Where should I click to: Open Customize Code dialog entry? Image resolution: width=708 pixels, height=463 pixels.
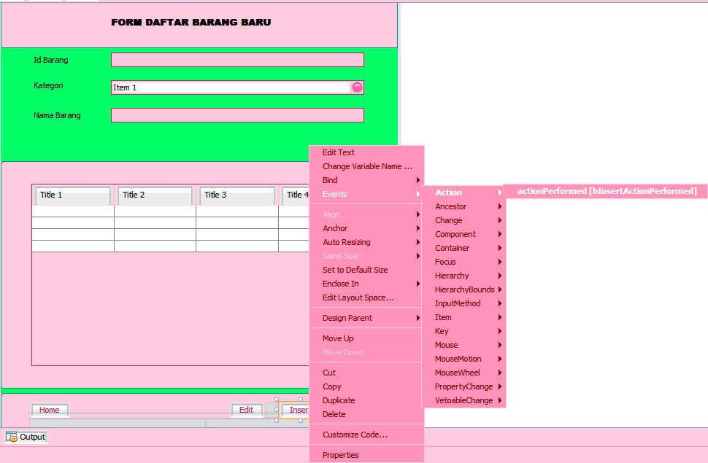366,435
